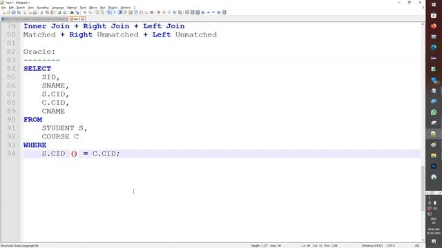Viewport: 442px width, 248px height.
Task: Open a file with the toolbar Open icon
Action: (x=8, y=12)
